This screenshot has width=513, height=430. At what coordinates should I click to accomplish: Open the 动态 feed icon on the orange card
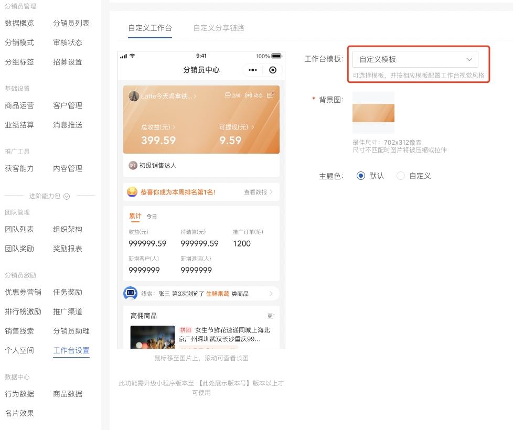click(x=253, y=95)
